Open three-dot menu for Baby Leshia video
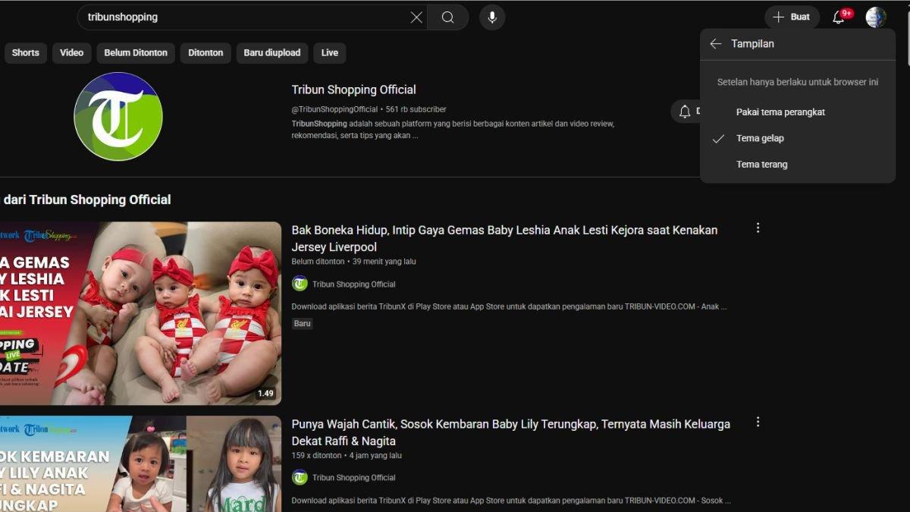 [x=758, y=228]
